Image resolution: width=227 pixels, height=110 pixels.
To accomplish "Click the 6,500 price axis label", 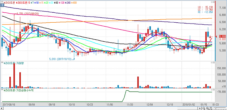I will [222, 22].
